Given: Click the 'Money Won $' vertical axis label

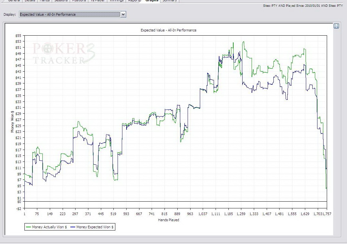Looking at the screenshot, I should (13, 122).
